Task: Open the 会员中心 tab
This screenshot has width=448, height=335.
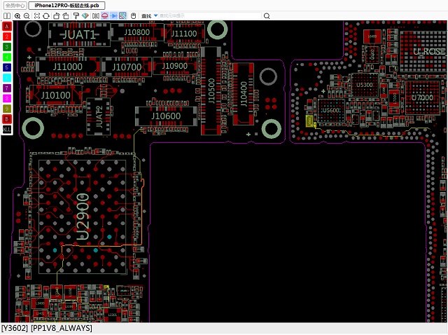Action: [x=14, y=5]
